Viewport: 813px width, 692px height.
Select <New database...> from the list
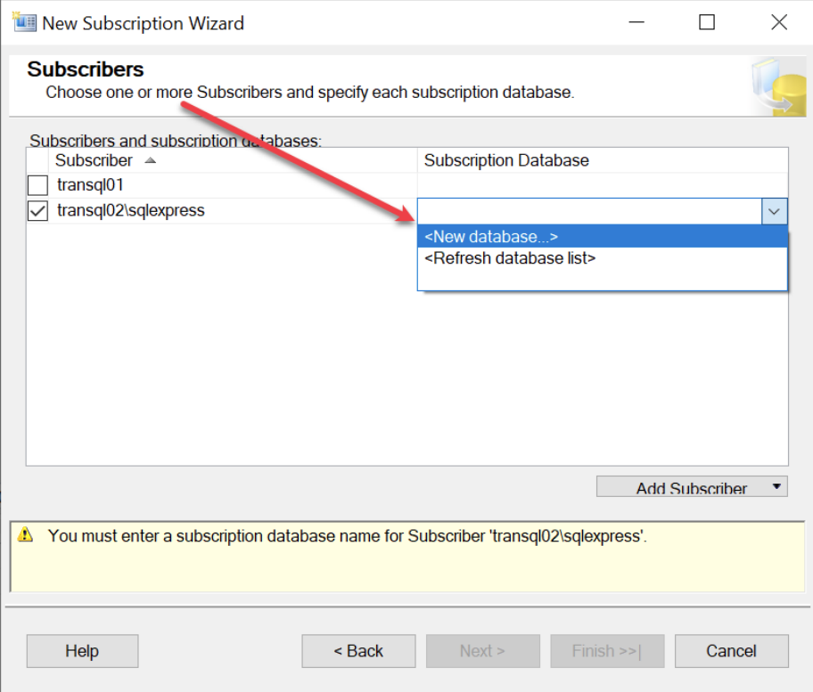point(602,237)
